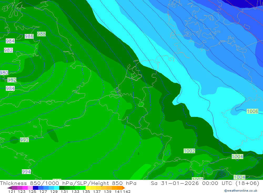Click the legend value 133
The width and height of the screenshot is (263, 193).
click(x=75, y=191)
